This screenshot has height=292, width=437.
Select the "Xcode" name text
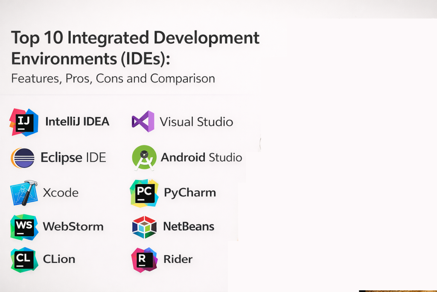61,193
